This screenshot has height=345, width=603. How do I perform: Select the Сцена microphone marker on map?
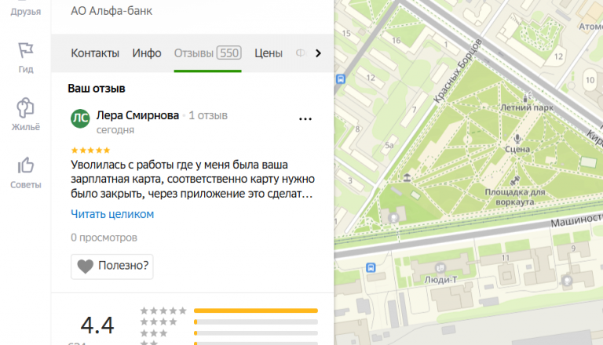point(517,138)
